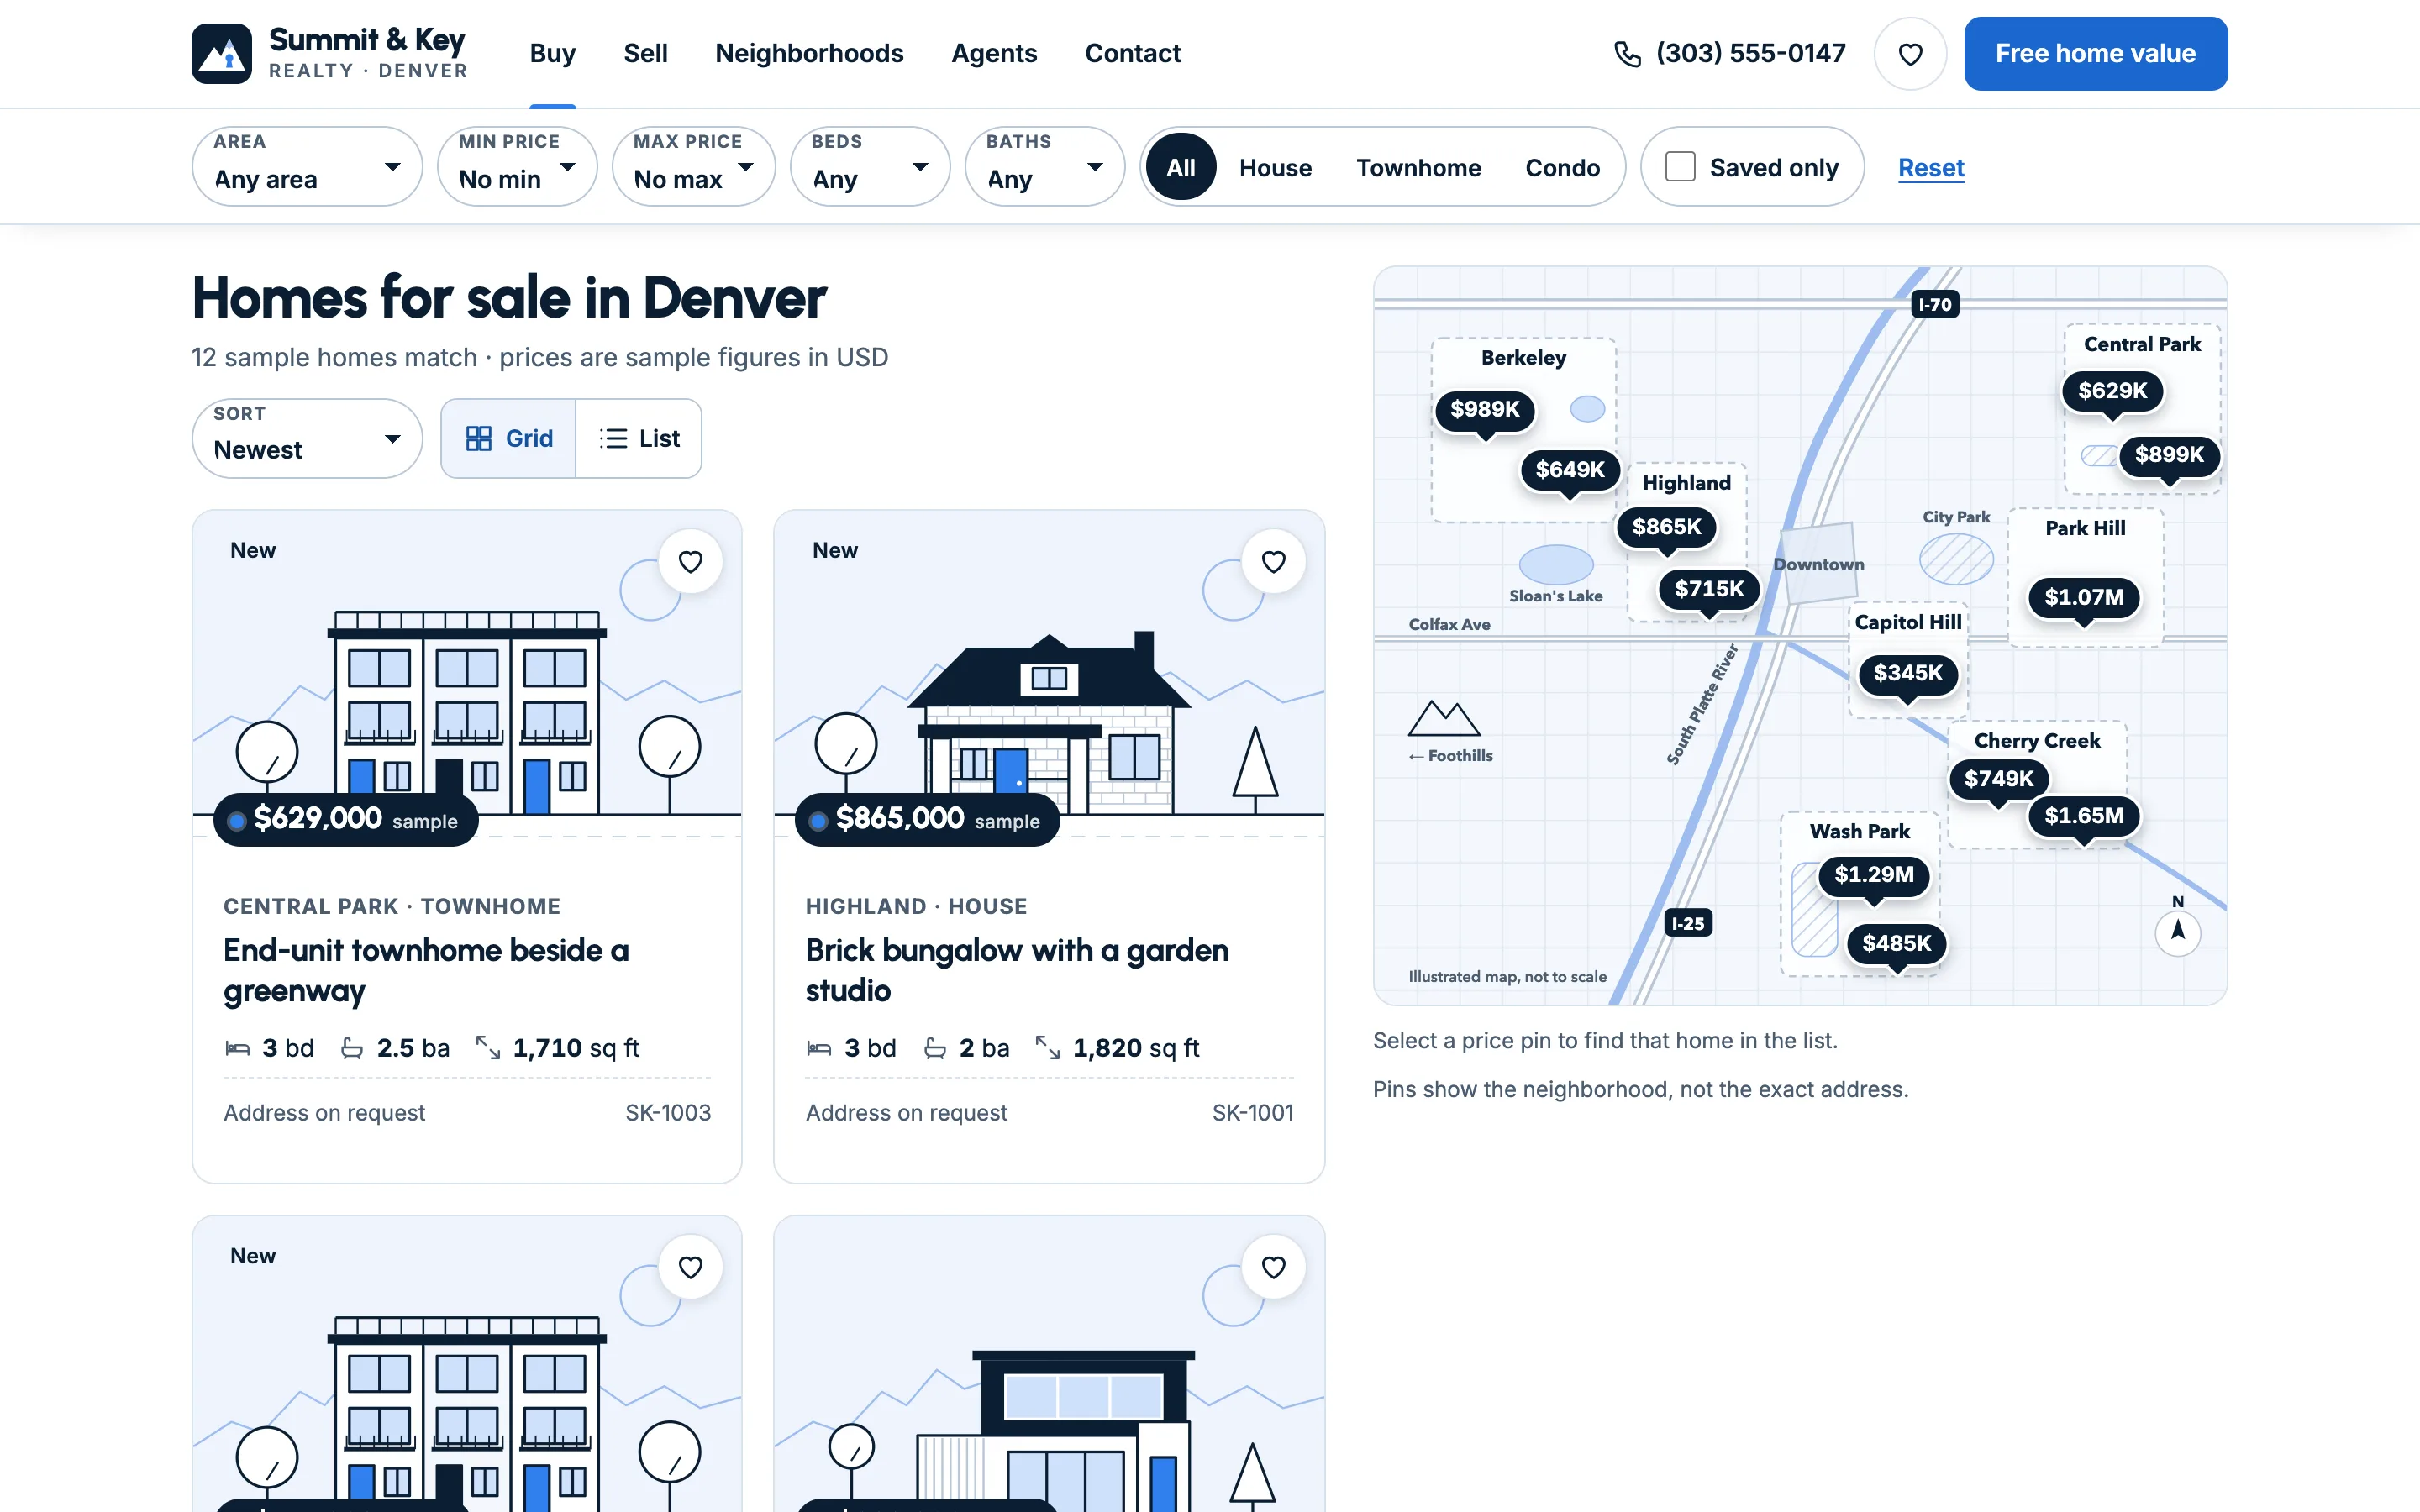Click listing ID SK-1001

(1252, 1113)
